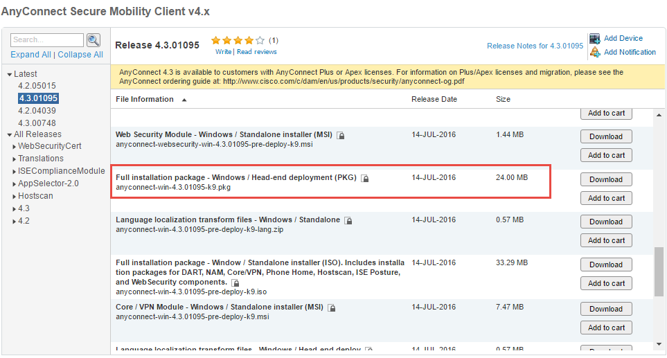The height and width of the screenshot is (358, 667).
Task: Collapse the Latest tree section
Action: tap(10, 74)
